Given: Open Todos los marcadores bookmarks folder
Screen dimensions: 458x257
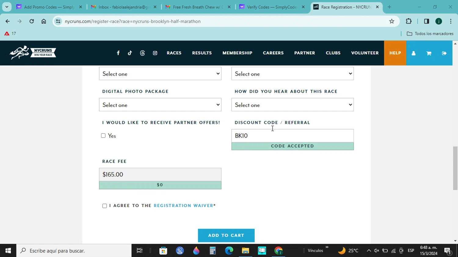Looking at the screenshot, I should tap(430, 34).
